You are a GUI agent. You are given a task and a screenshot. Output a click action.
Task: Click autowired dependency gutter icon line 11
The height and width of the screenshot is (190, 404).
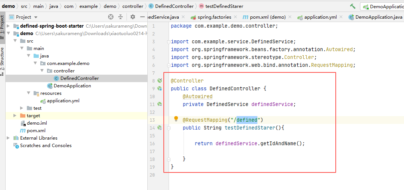(160, 105)
